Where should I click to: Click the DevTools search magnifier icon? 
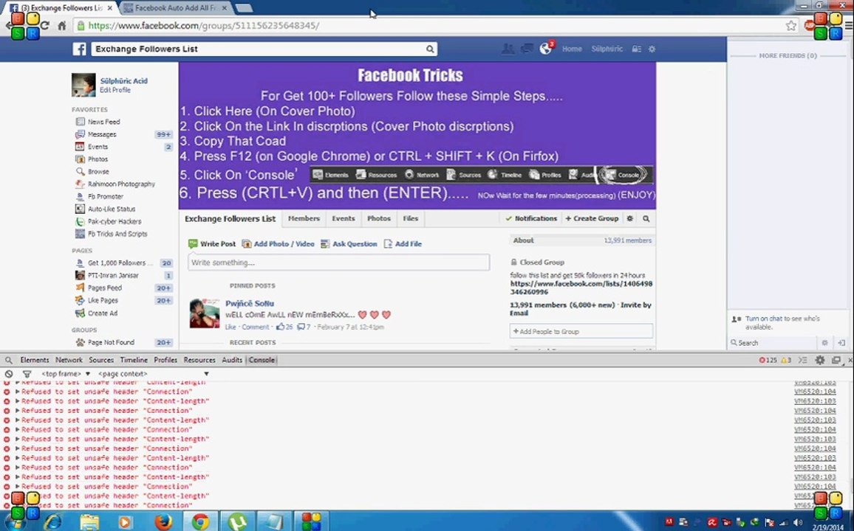(9, 360)
